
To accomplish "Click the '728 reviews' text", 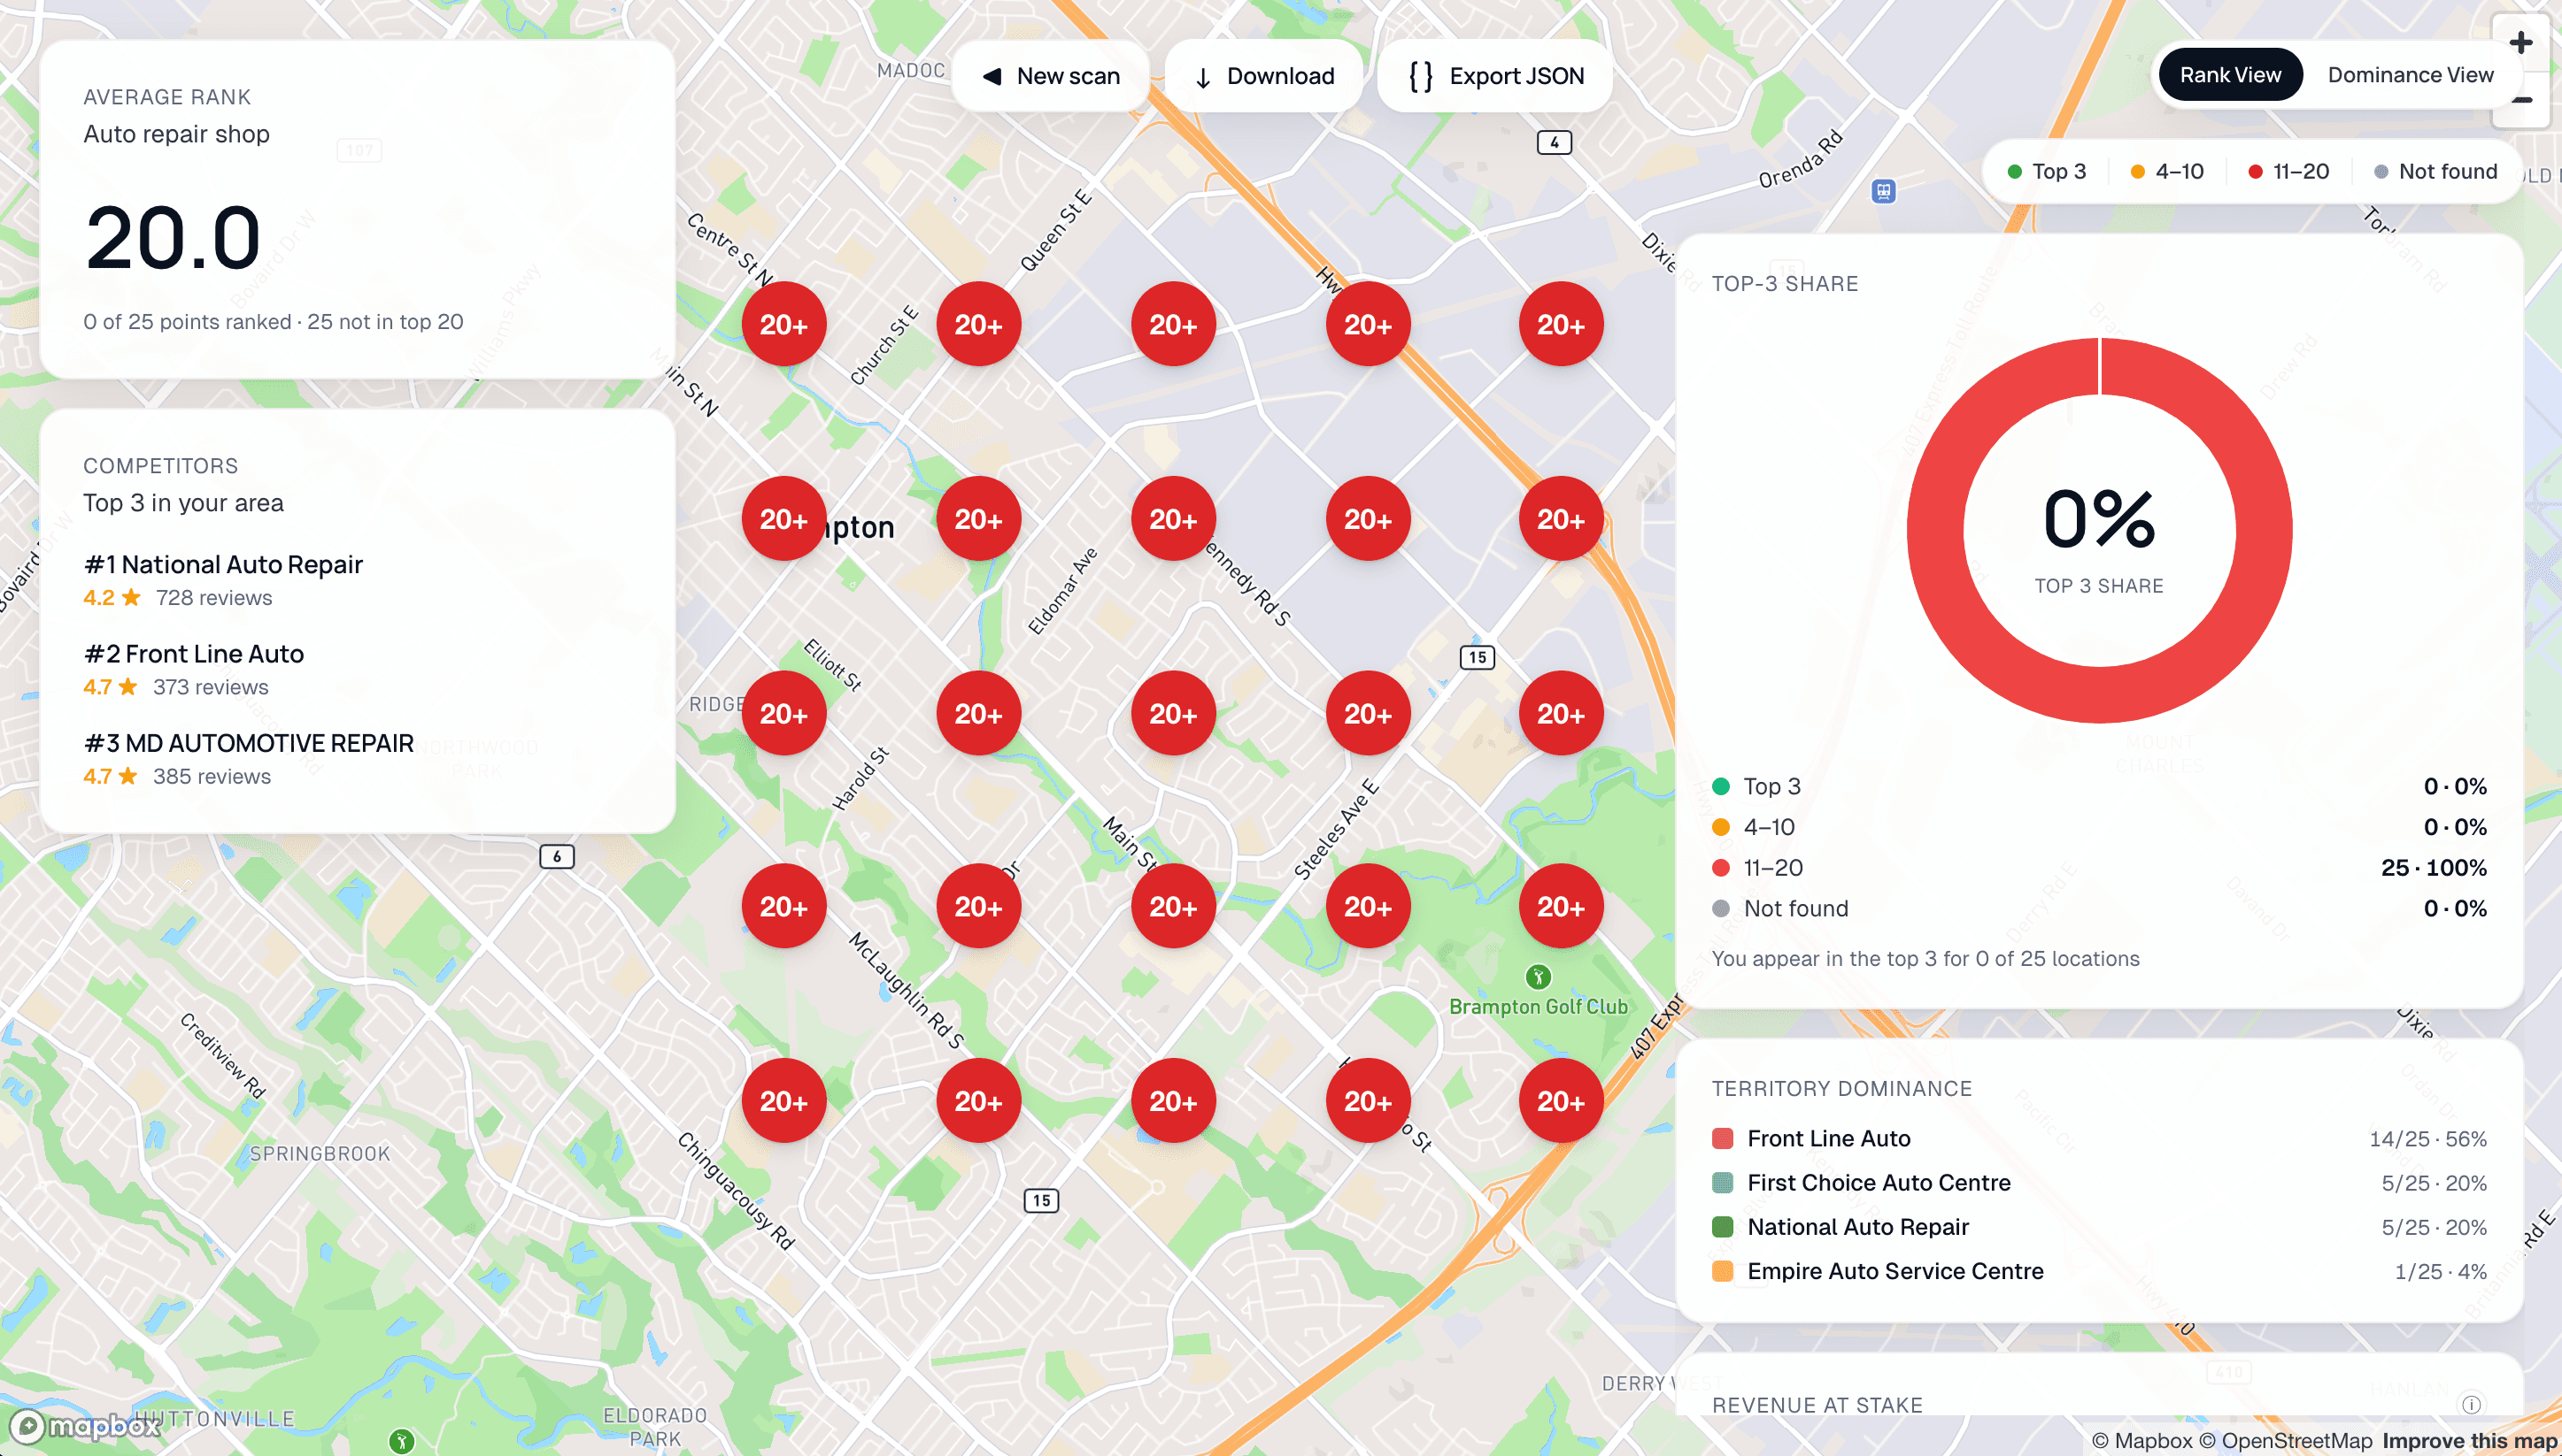I will point(214,598).
